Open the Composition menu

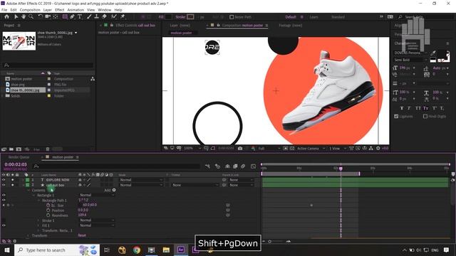30,10
